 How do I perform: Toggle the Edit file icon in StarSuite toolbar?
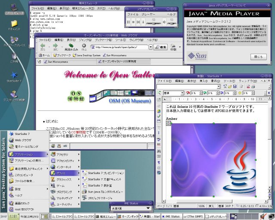point(241,86)
